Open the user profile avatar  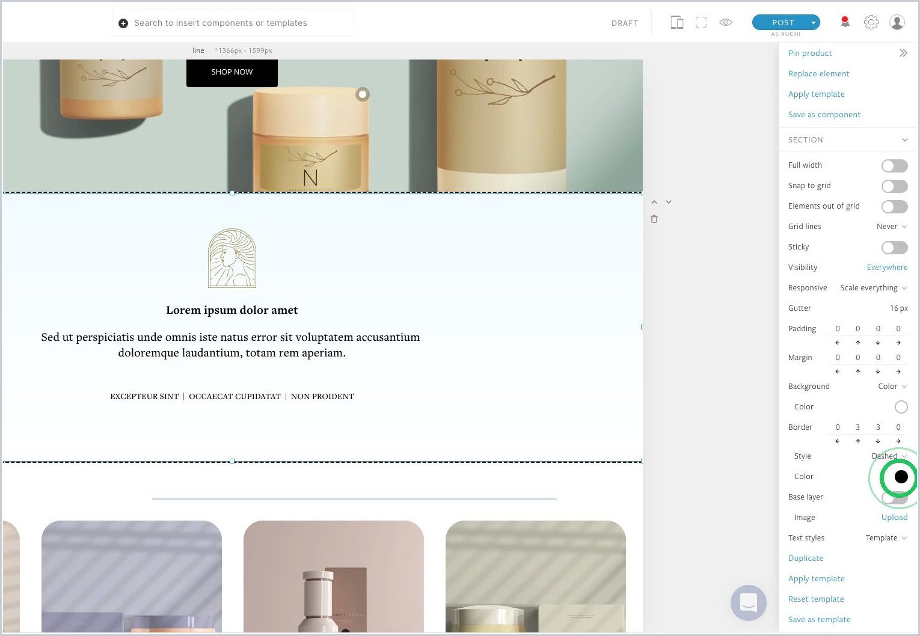(x=897, y=22)
